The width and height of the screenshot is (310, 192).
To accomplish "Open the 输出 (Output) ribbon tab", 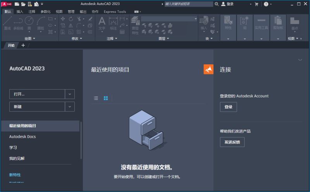I will click(x=83, y=12).
